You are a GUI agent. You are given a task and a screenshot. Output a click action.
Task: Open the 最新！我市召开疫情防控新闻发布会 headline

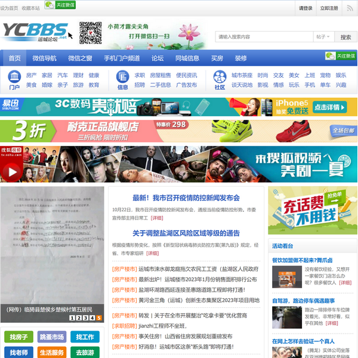(186, 197)
